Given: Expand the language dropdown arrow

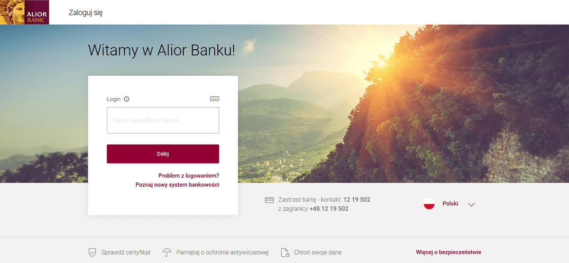Looking at the screenshot, I should 471,205.
